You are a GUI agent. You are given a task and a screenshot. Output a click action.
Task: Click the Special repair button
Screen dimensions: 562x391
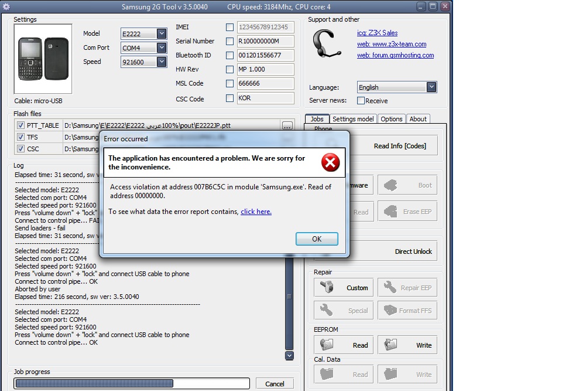pyautogui.click(x=344, y=310)
